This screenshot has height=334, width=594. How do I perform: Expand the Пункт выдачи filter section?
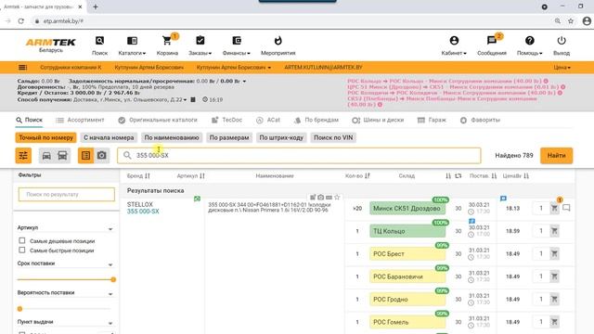110,323
